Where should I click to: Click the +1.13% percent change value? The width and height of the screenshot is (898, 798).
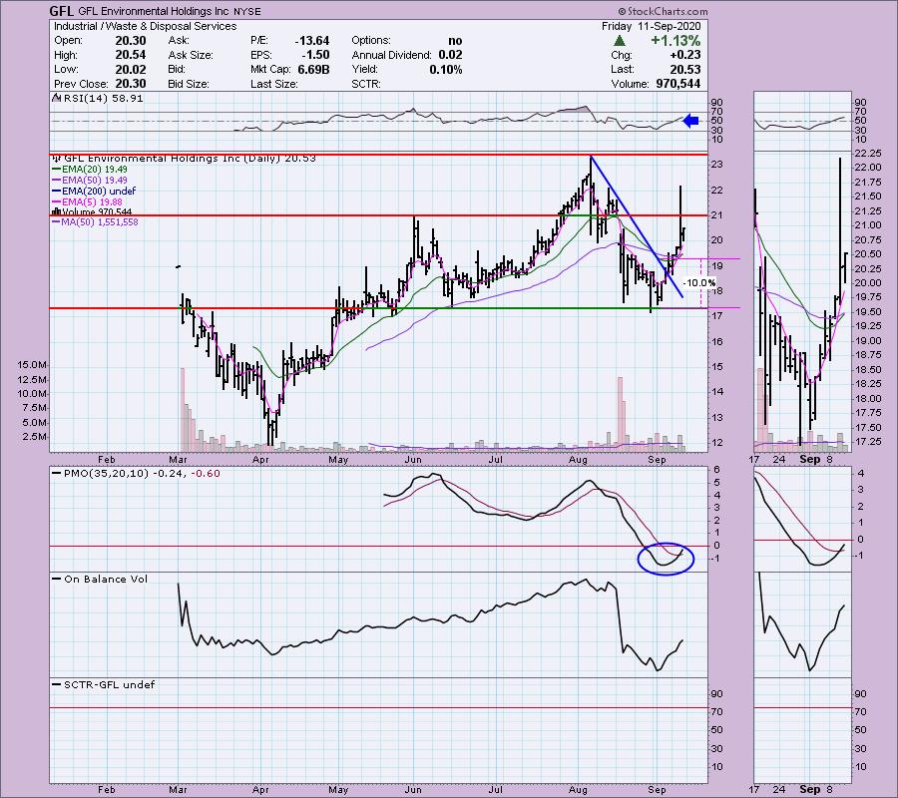click(675, 41)
